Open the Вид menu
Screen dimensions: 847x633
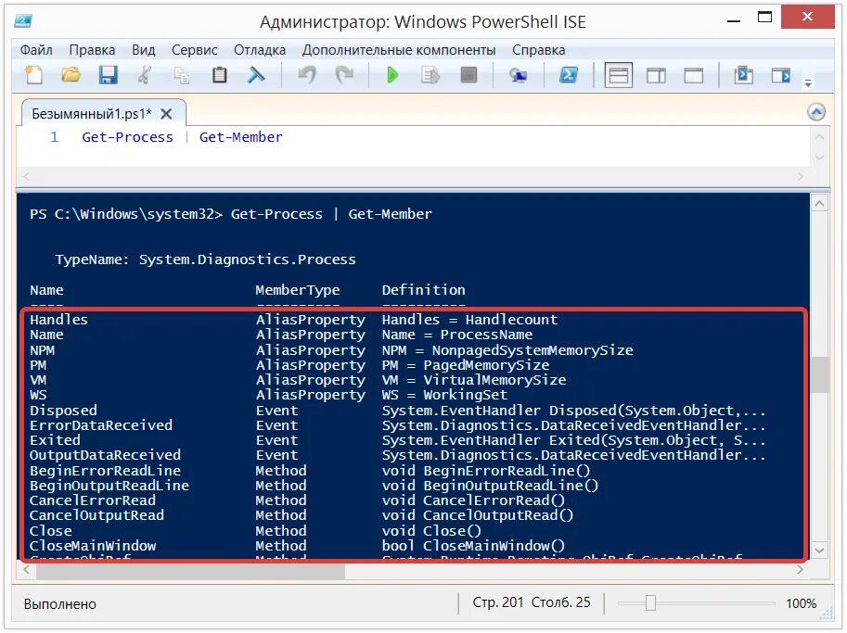(143, 50)
